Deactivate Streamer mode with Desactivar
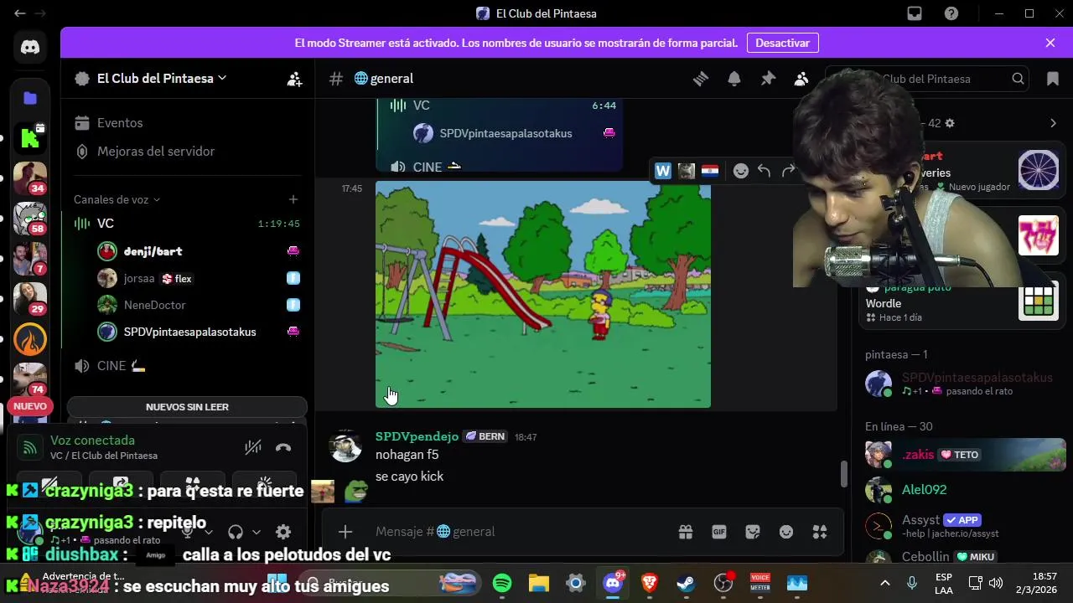Screen dimensions: 1073x603 tap(782, 43)
